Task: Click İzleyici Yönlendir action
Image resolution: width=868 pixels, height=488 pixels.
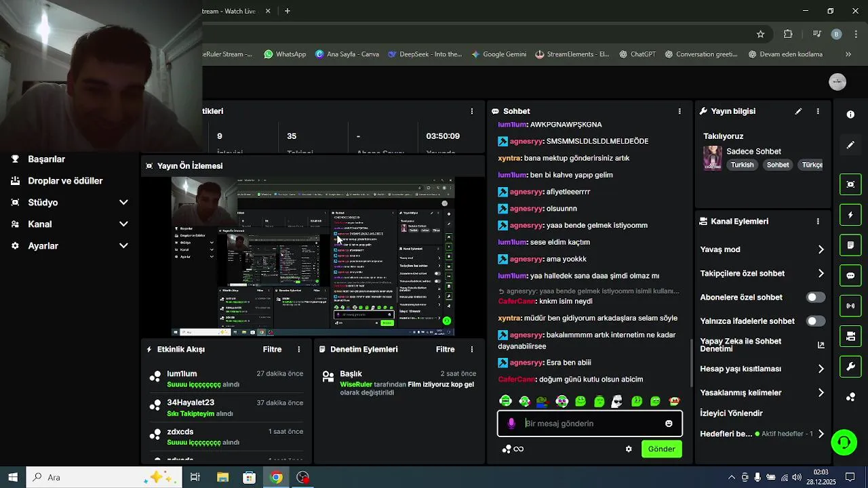Action: 731,413
